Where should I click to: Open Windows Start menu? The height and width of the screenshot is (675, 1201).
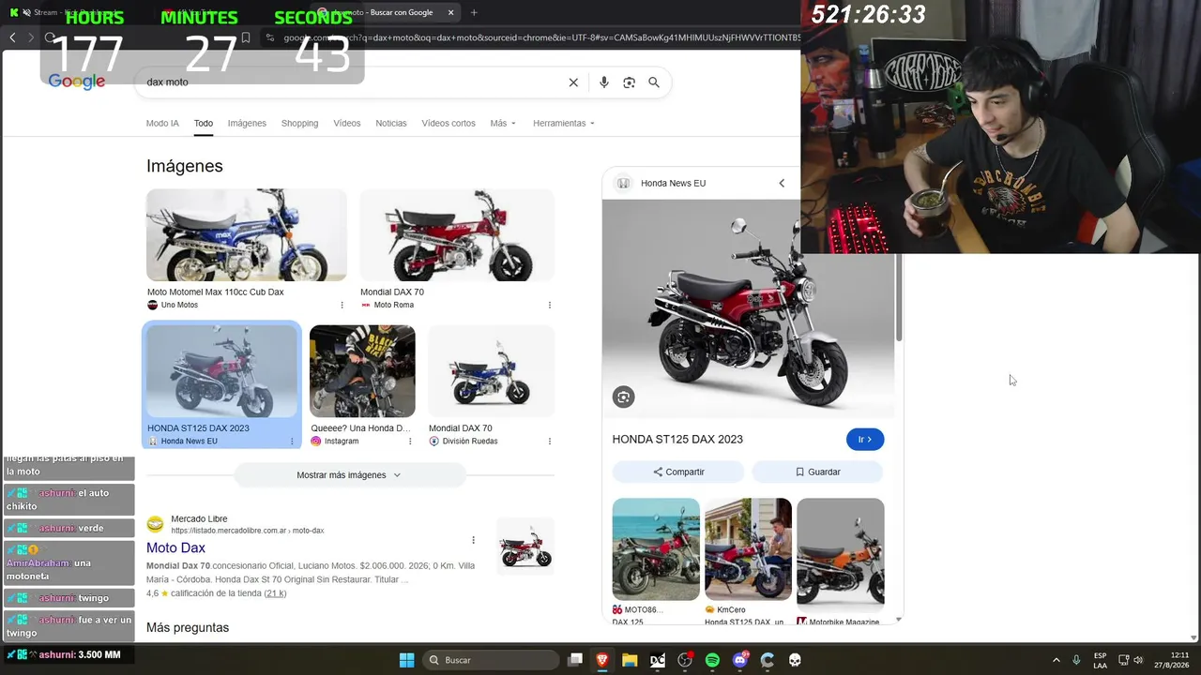coord(406,660)
